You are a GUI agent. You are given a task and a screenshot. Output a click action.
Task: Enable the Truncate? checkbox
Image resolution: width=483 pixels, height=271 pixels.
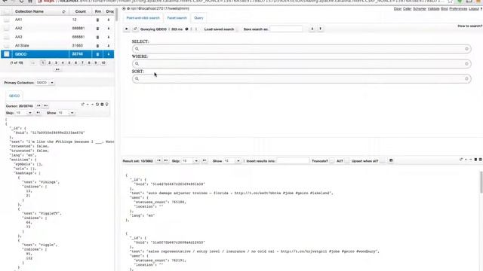(x=332, y=160)
